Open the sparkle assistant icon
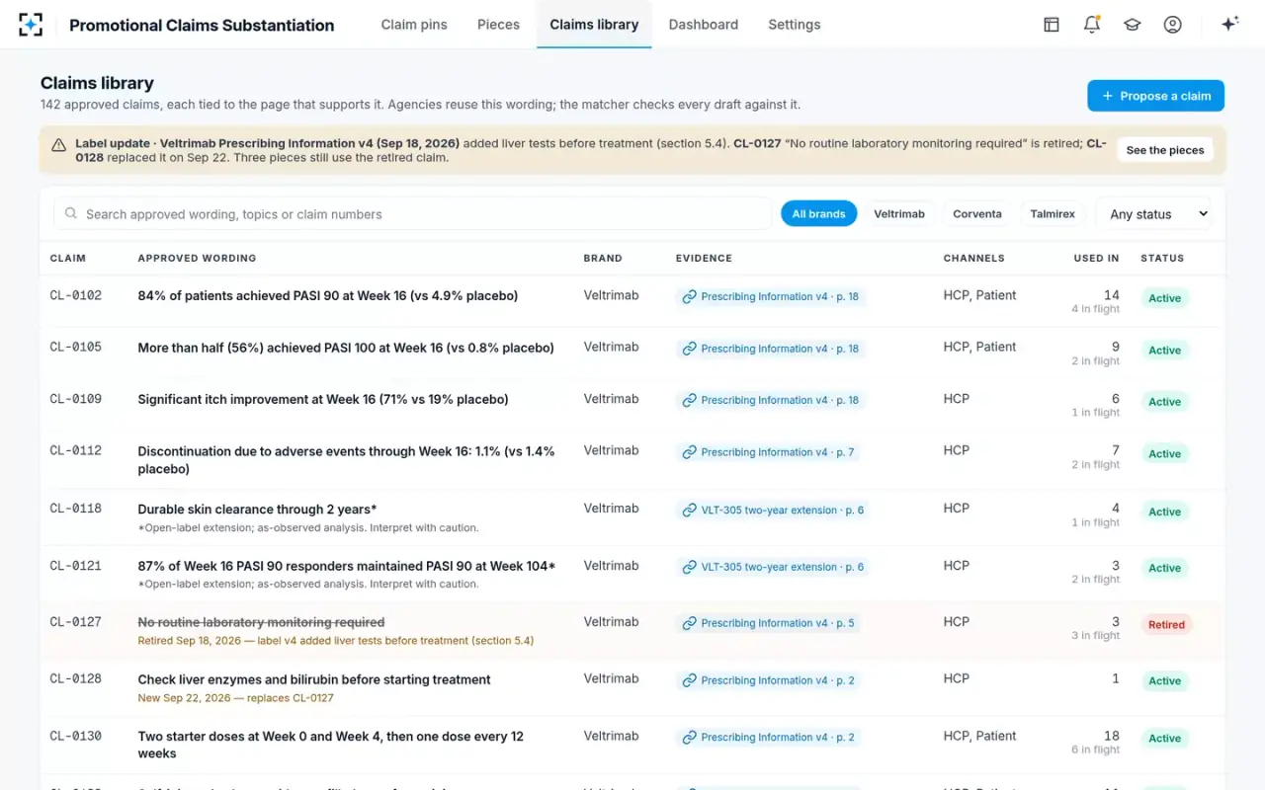This screenshot has height=790, width=1265. 1230,25
